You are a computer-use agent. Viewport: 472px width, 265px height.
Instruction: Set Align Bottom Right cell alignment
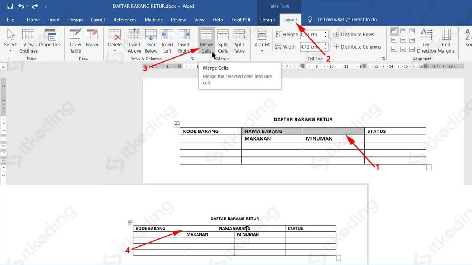point(412,49)
